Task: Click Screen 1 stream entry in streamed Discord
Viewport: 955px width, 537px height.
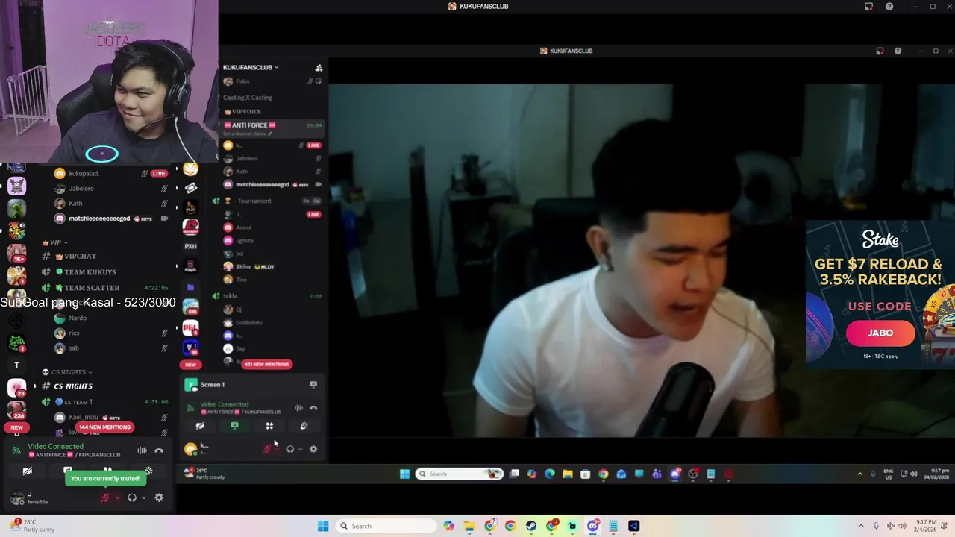Action: coord(213,385)
